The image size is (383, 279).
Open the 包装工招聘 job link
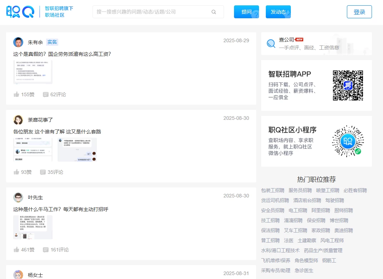point(273,190)
